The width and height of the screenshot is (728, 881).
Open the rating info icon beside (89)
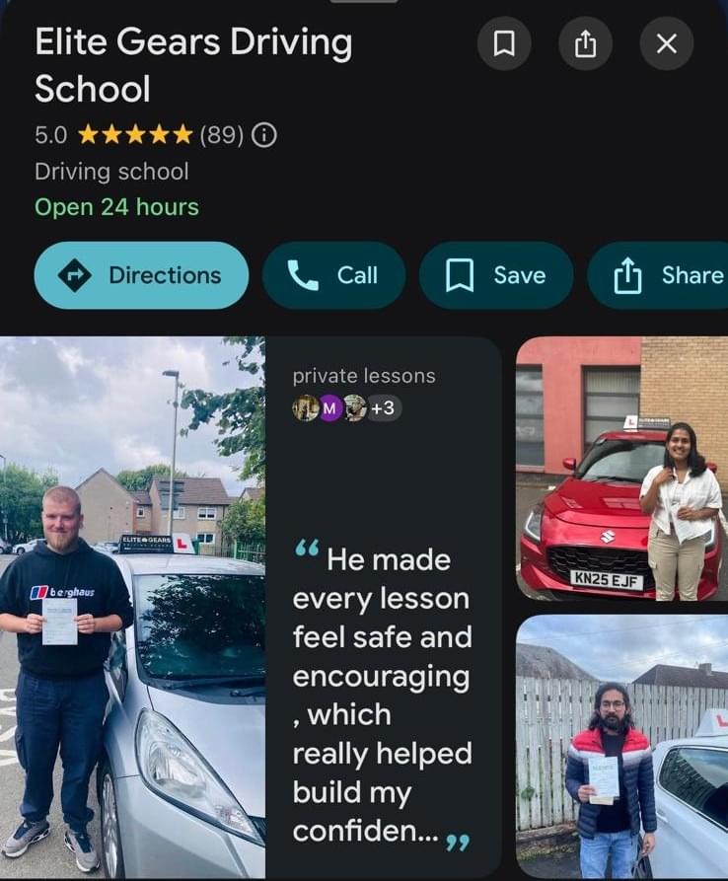coord(264,135)
